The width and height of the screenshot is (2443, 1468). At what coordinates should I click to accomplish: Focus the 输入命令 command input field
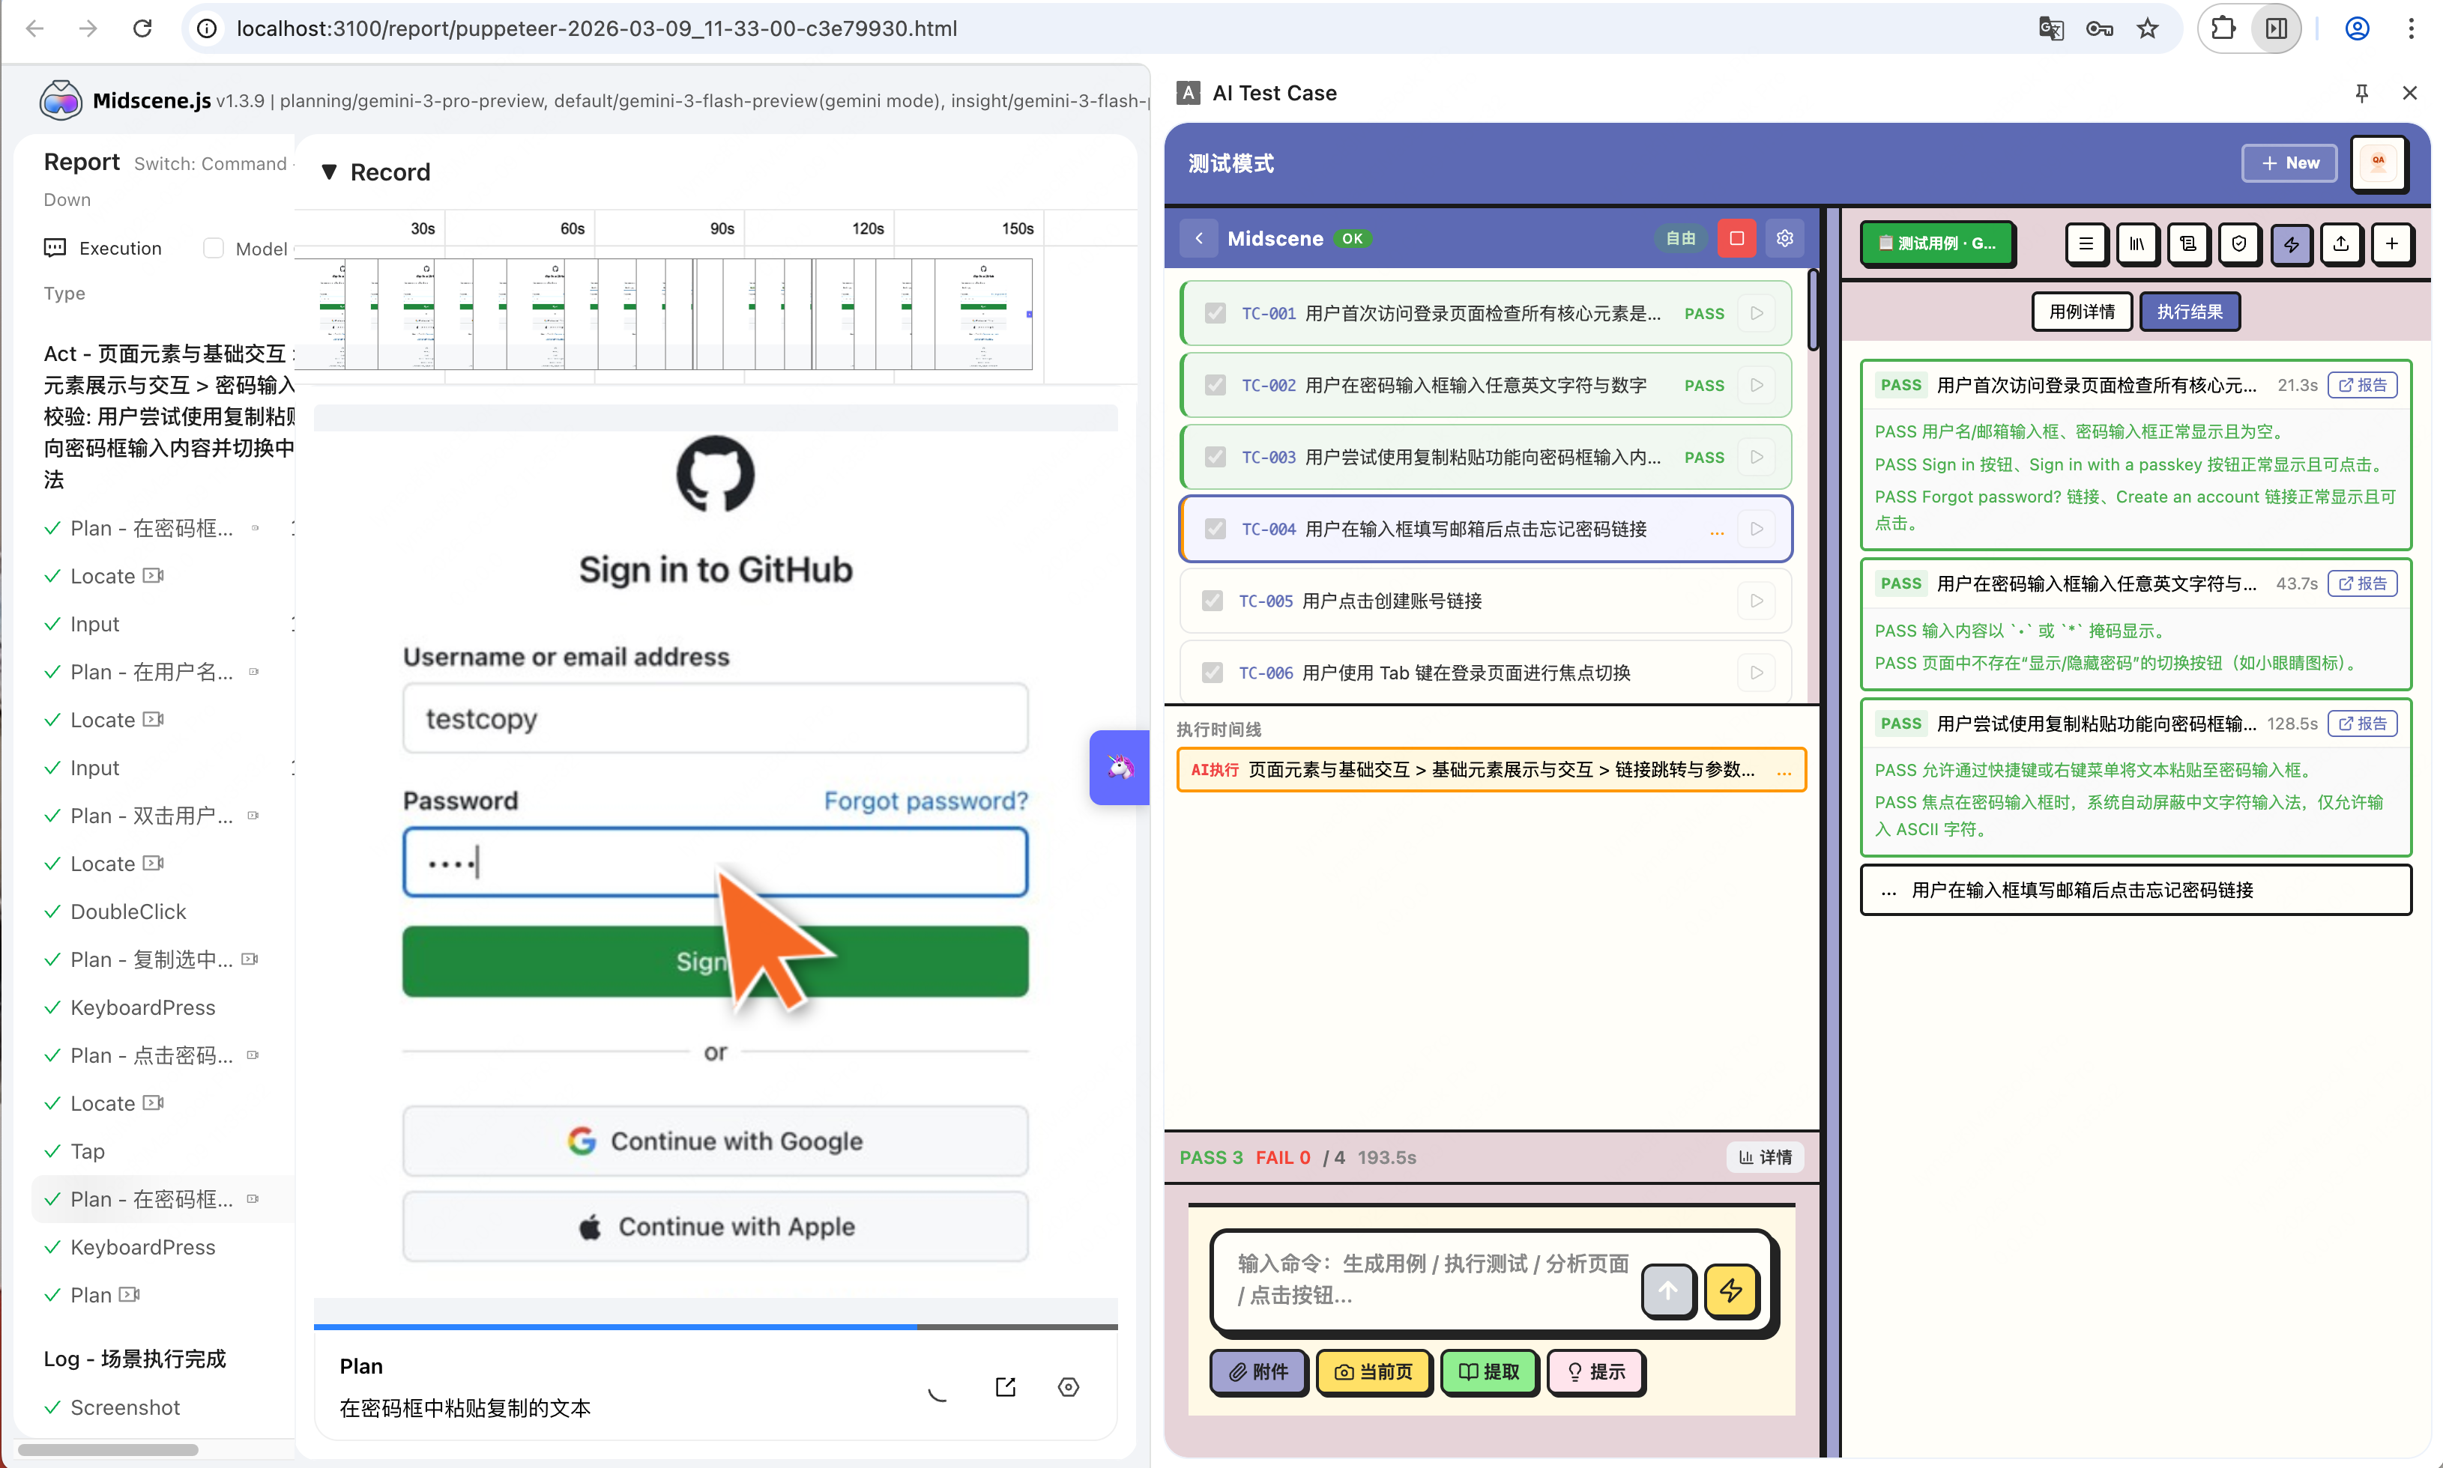pos(1432,1279)
